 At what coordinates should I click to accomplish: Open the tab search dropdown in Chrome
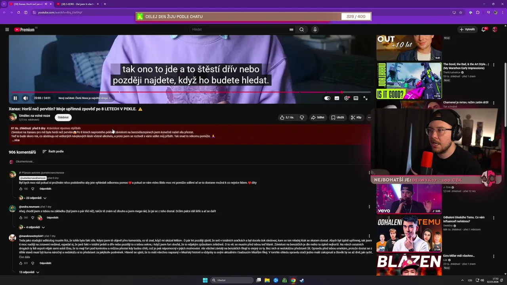click(x=4, y=4)
